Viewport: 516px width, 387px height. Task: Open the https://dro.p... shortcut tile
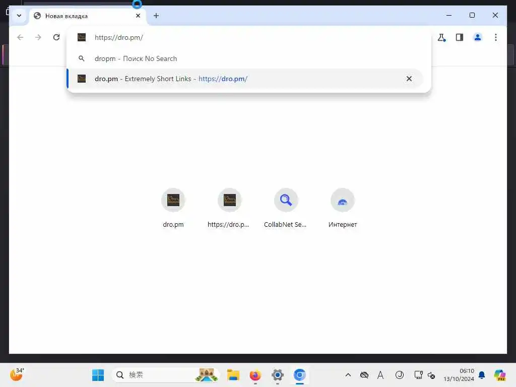(229, 208)
